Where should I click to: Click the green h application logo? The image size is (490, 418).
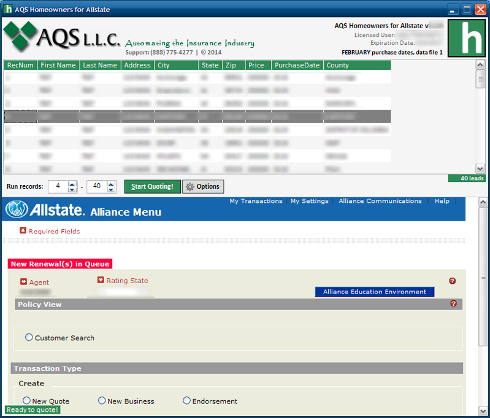coord(467,38)
